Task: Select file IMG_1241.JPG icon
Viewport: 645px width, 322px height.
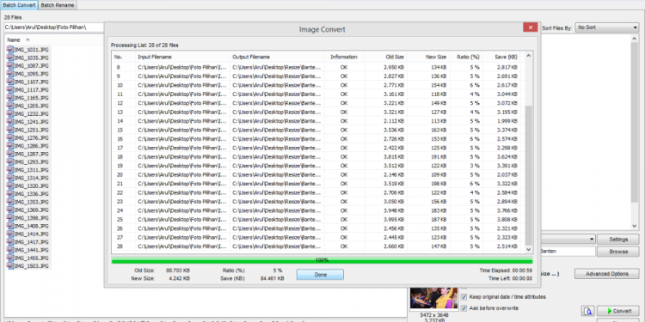Action: (10, 121)
